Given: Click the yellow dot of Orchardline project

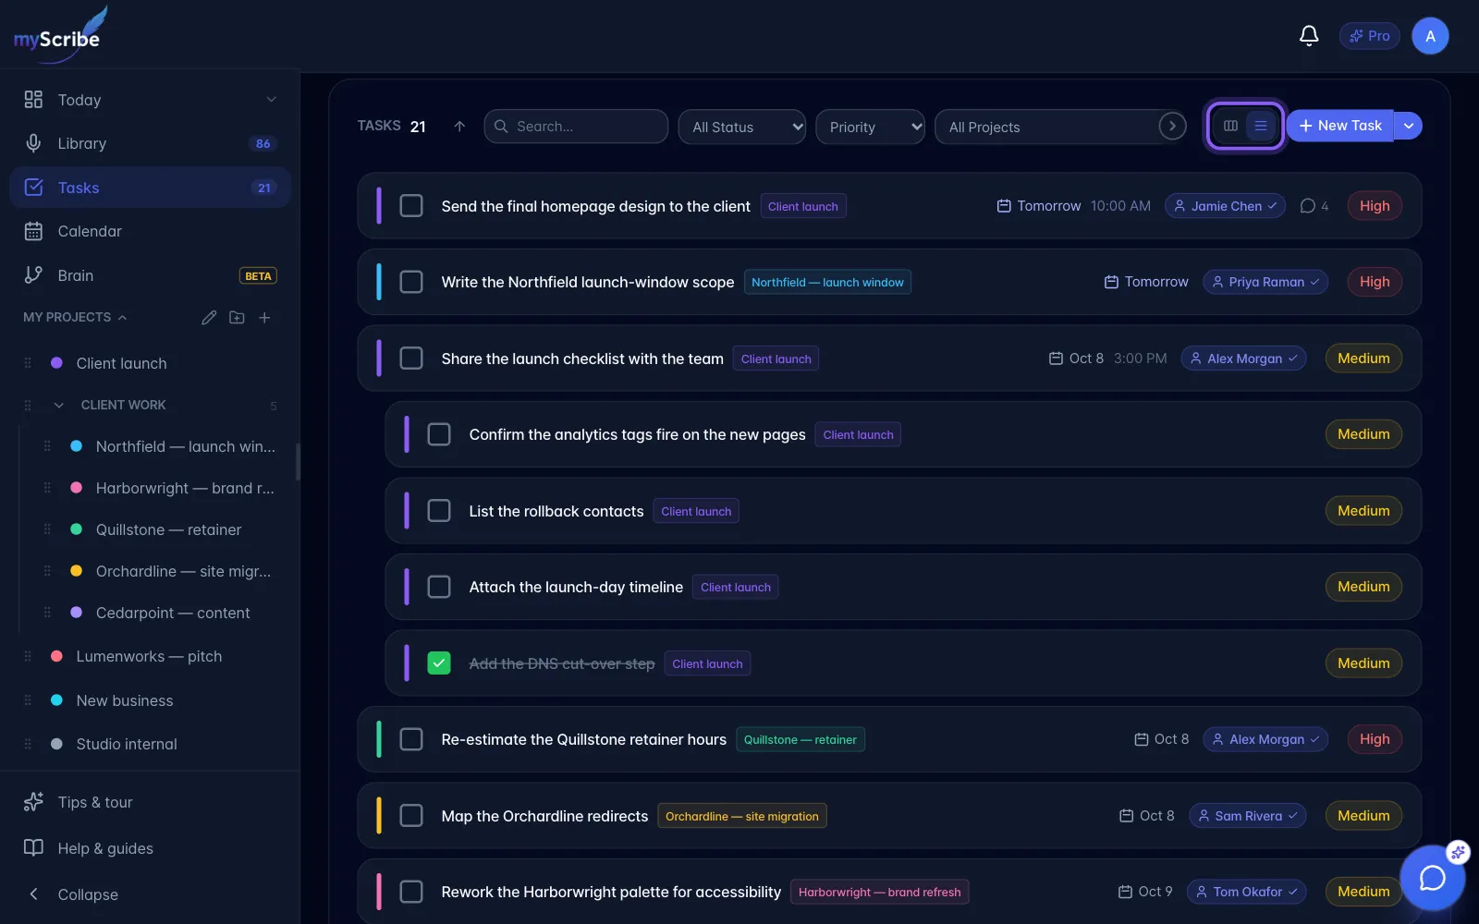Looking at the screenshot, I should tap(77, 571).
